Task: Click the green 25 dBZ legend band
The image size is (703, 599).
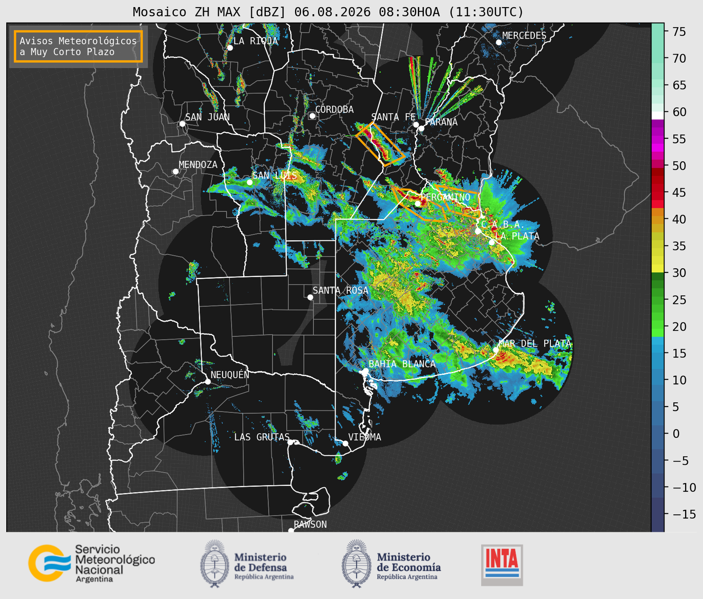Action: [x=658, y=299]
